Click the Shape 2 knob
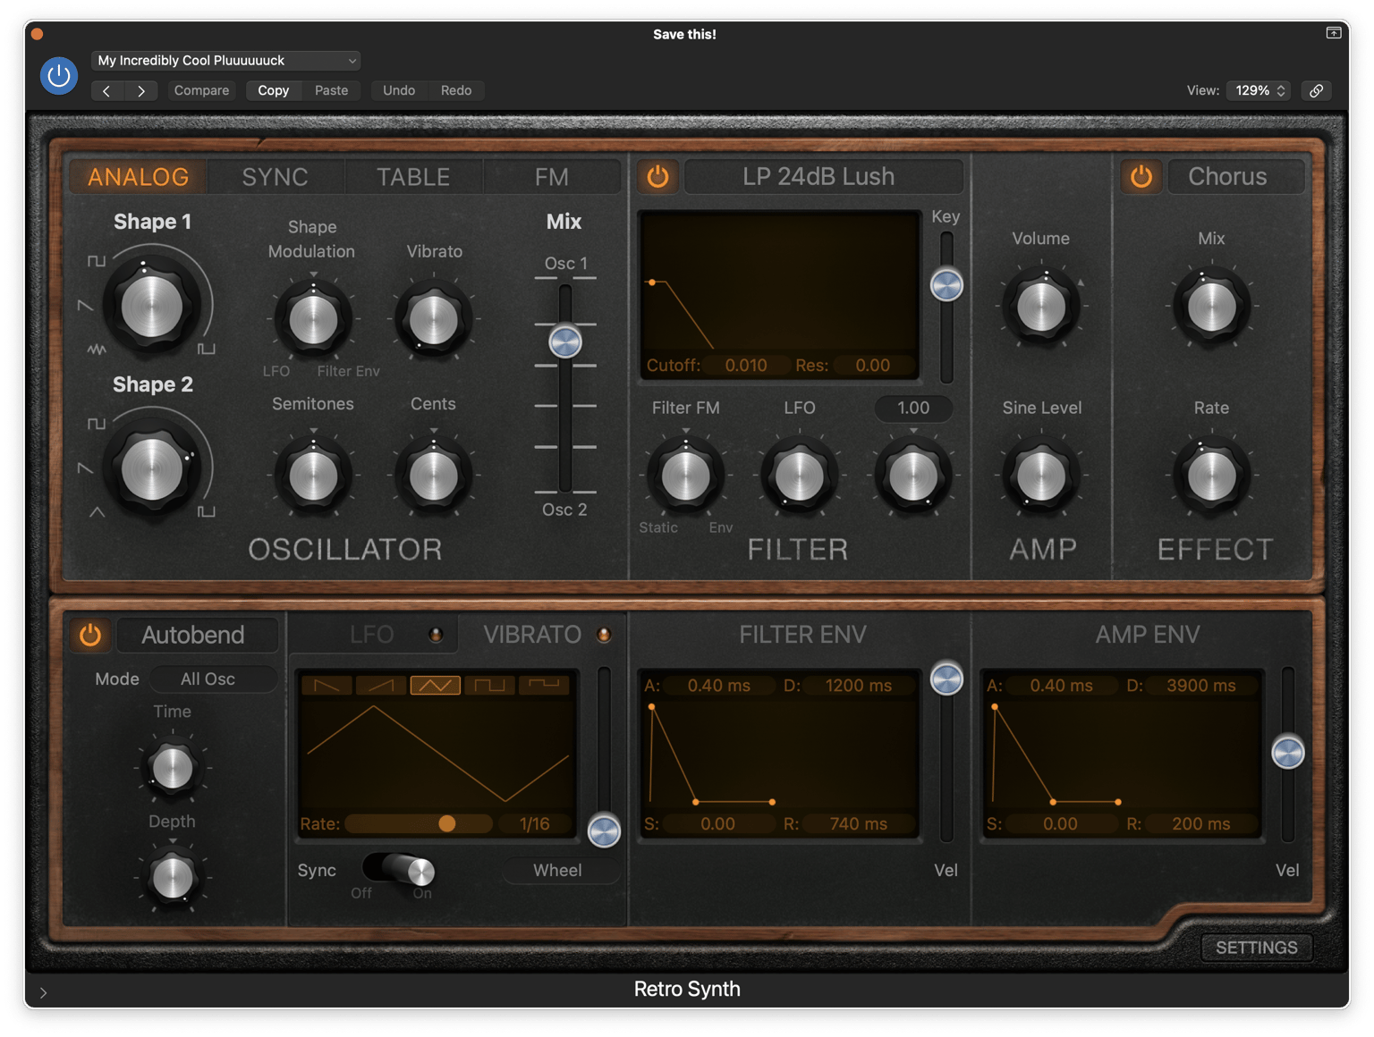 (152, 468)
